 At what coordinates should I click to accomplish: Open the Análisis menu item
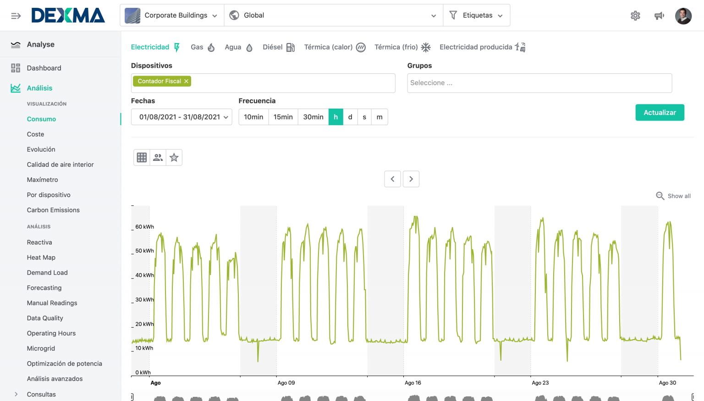point(39,88)
